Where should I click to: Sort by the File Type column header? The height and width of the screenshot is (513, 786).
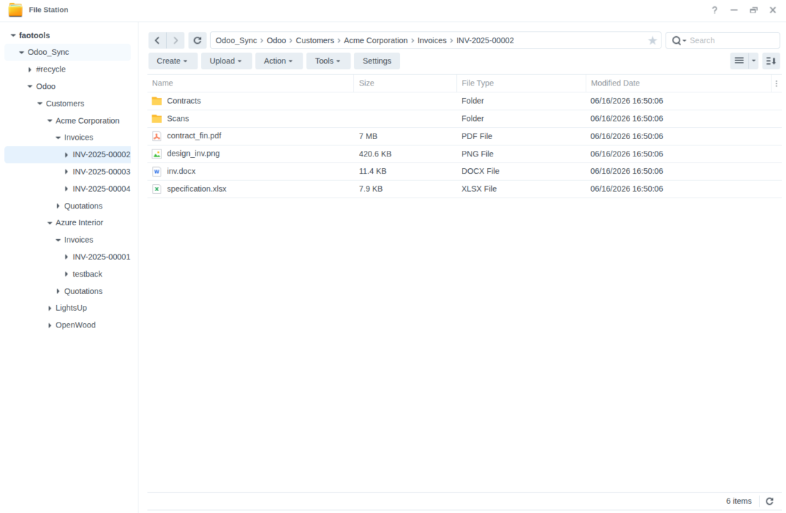tap(521, 83)
